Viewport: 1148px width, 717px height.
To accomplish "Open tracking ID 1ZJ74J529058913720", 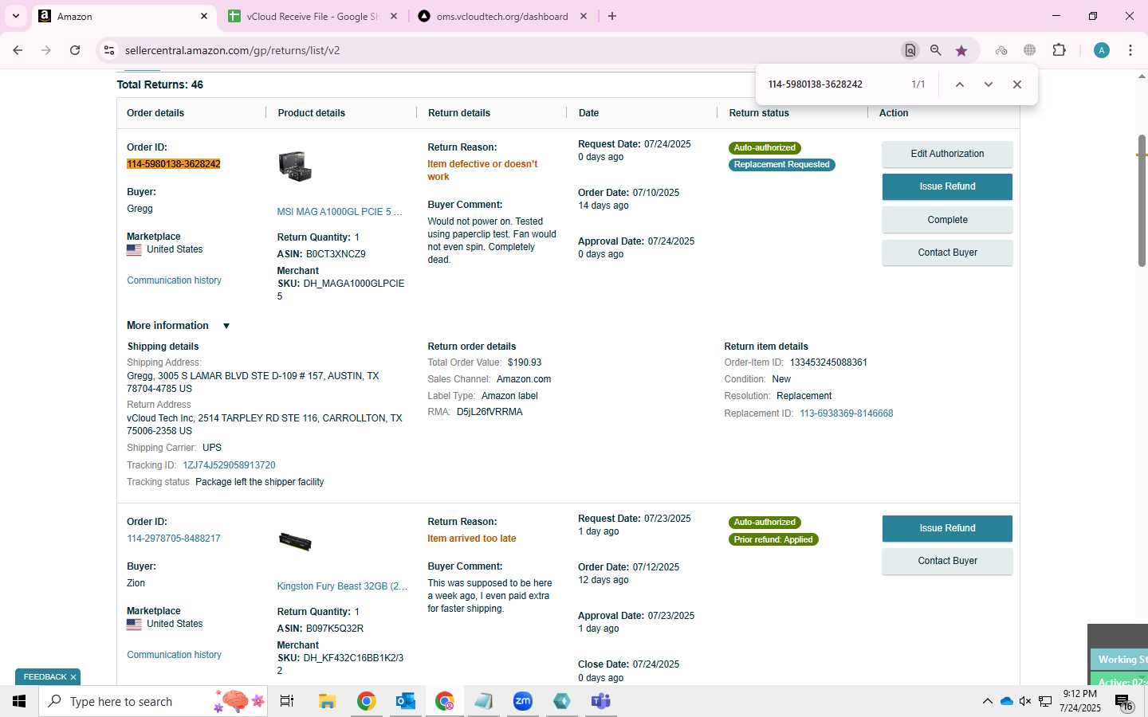I will click(x=229, y=465).
